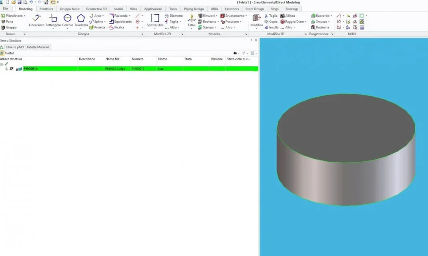The height and width of the screenshot is (256, 428).
Task: Click the Open folder icon in quick access toolbar
Action: coord(13,2)
